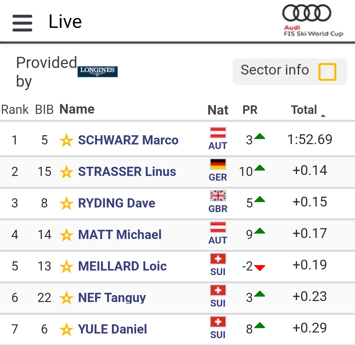Open the hamburger navigation menu
The image size is (355, 345).
(22, 23)
